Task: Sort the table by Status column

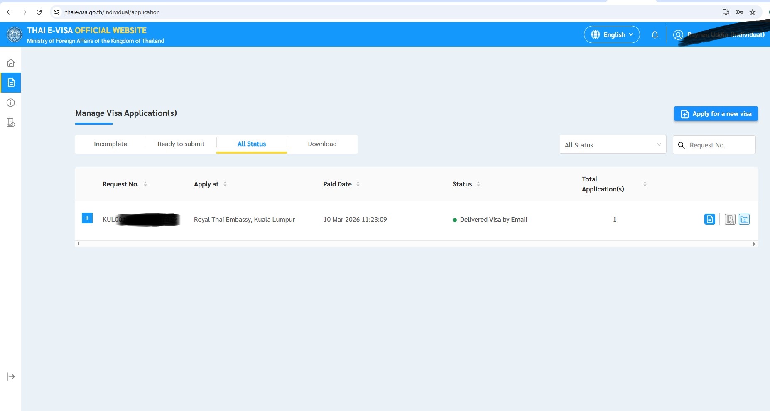Action: coord(478,184)
